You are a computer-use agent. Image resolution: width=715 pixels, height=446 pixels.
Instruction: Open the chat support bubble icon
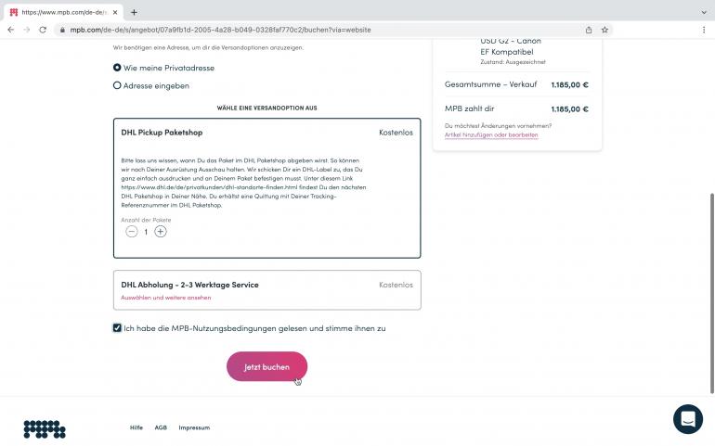point(688,419)
